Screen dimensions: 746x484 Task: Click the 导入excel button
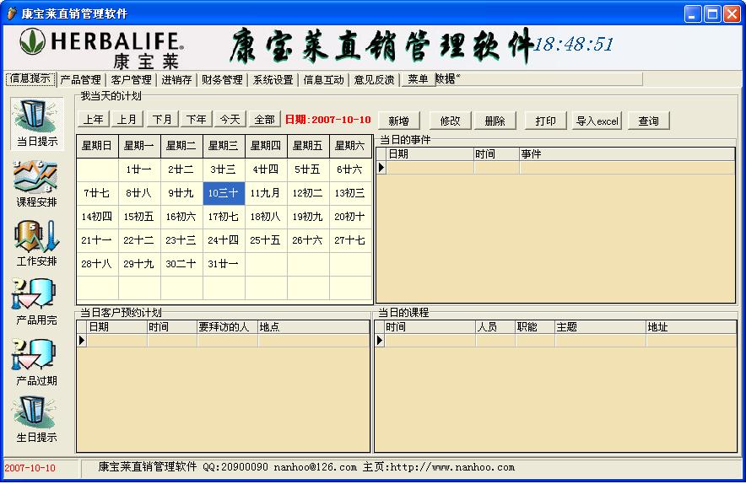(597, 121)
